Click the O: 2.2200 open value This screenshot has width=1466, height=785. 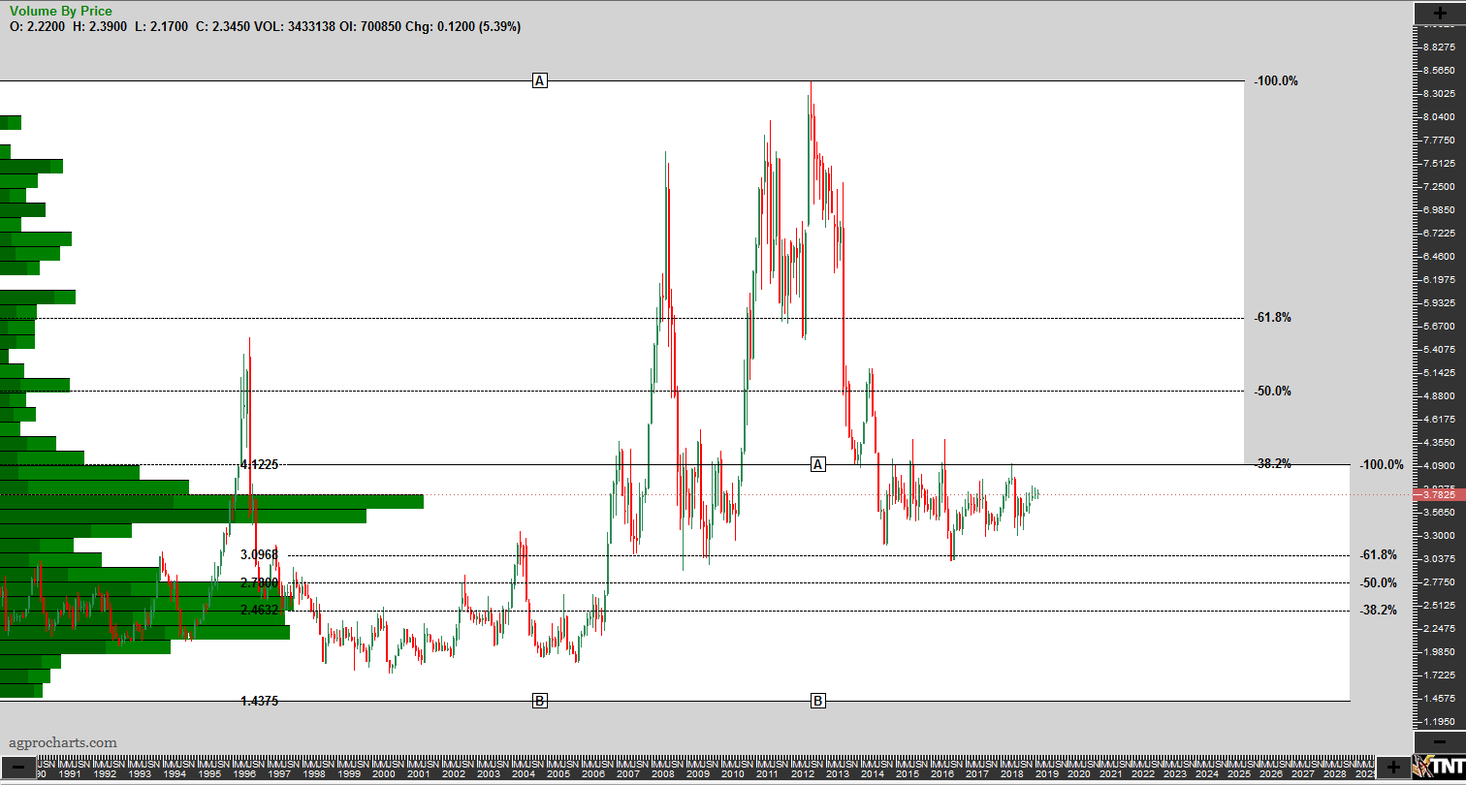point(37,27)
